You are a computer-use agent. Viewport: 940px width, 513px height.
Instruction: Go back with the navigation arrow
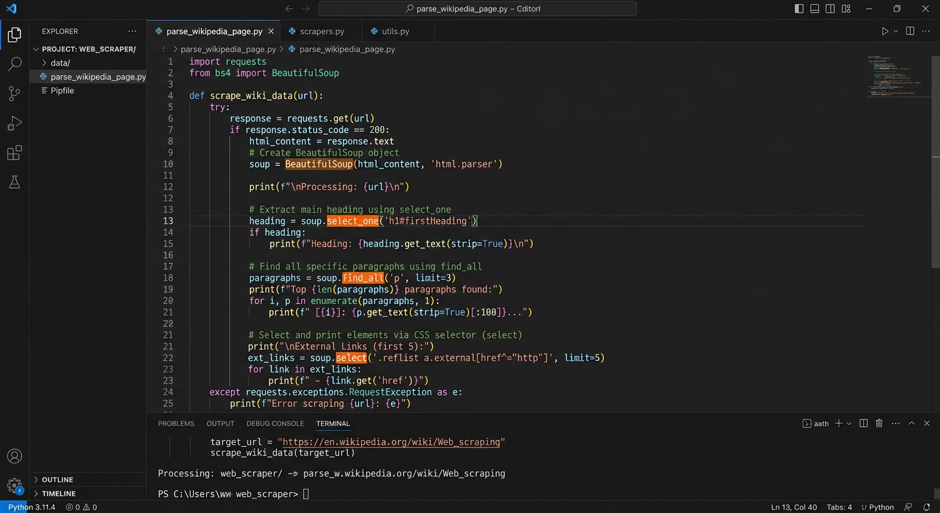click(289, 9)
